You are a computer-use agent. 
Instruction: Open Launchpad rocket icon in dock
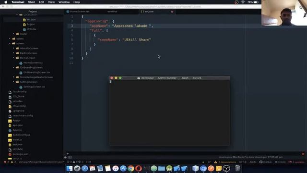(x=77, y=169)
